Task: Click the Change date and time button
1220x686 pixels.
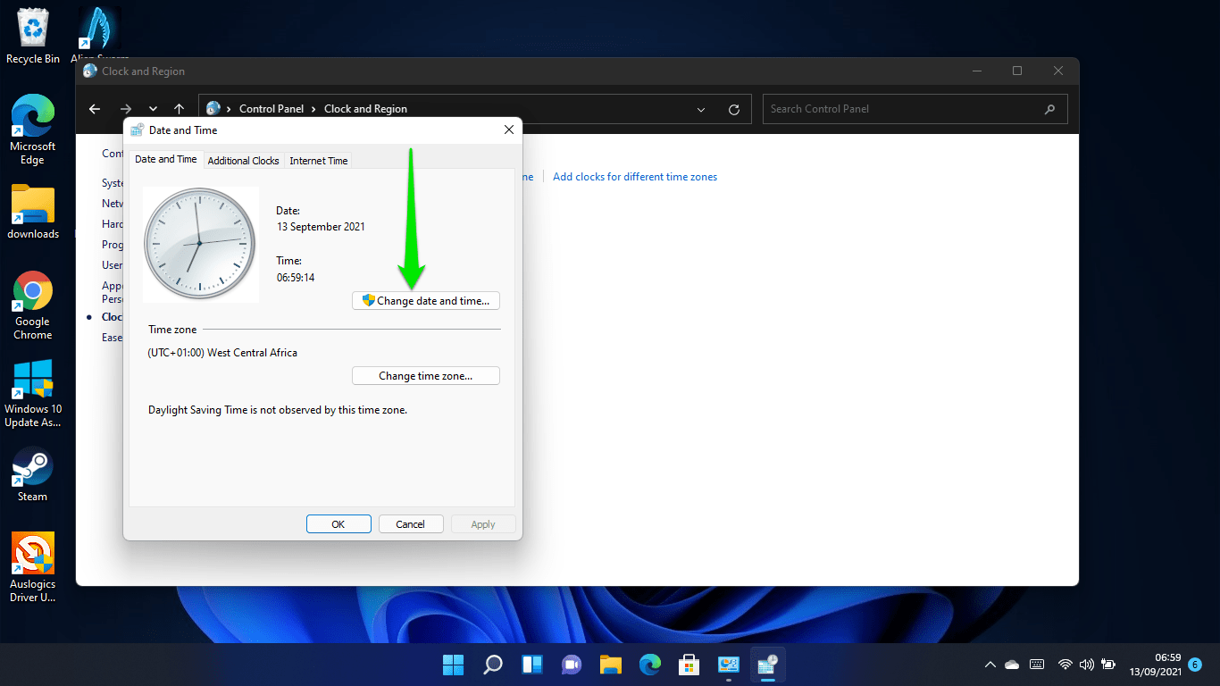Action: click(426, 301)
